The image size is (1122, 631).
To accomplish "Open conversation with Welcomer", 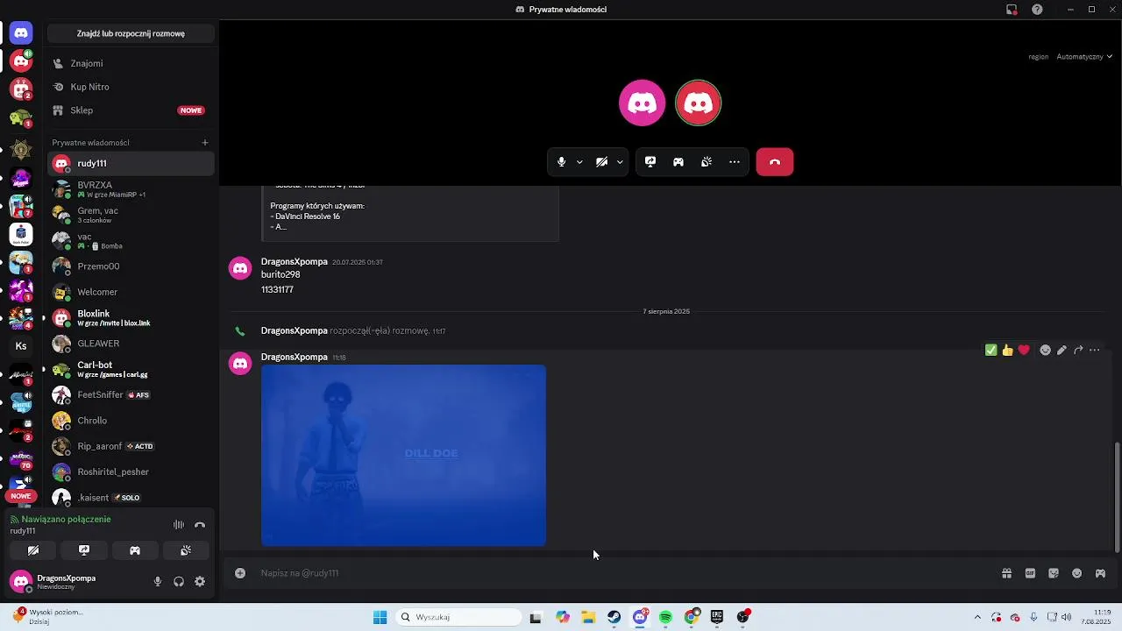I will 131,292.
